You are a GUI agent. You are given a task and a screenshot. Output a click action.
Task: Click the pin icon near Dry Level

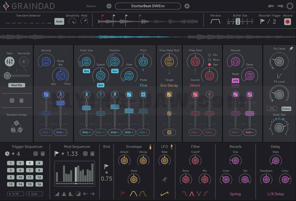click(x=291, y=48)
